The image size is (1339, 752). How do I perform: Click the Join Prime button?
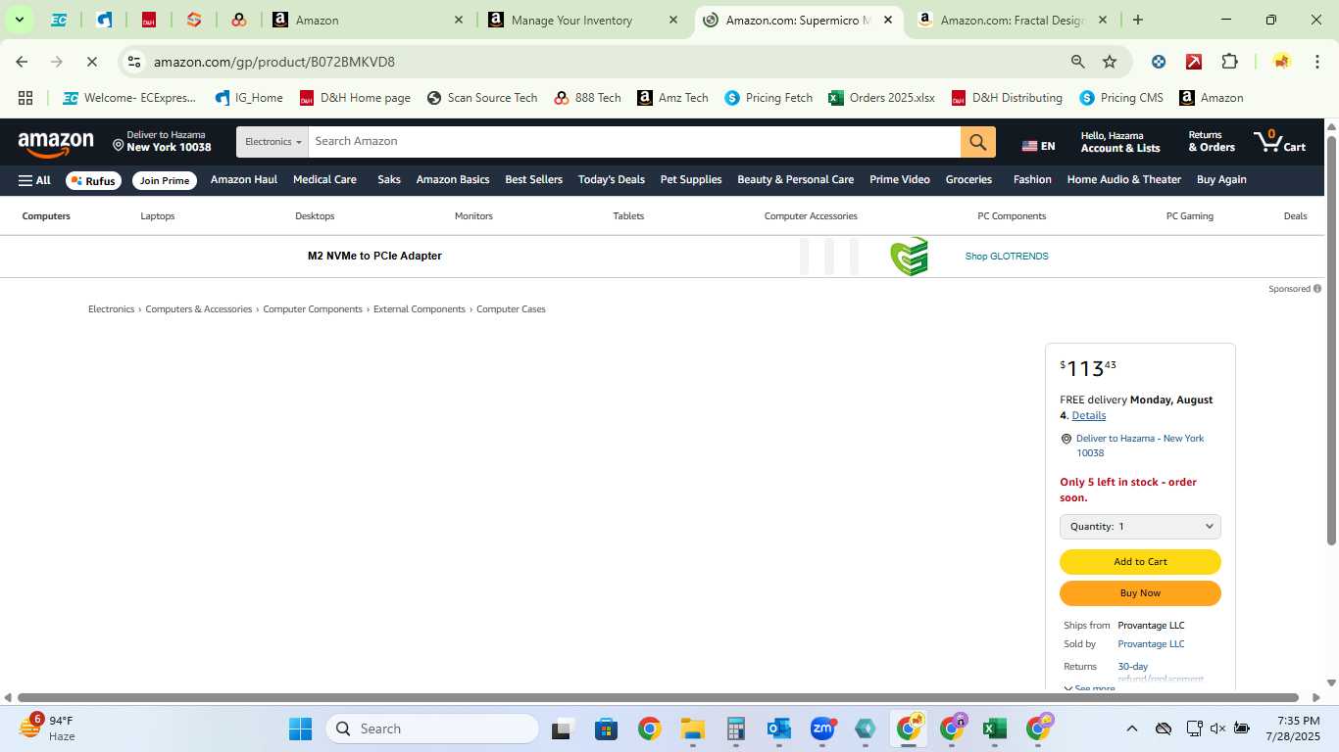point(164,180)
